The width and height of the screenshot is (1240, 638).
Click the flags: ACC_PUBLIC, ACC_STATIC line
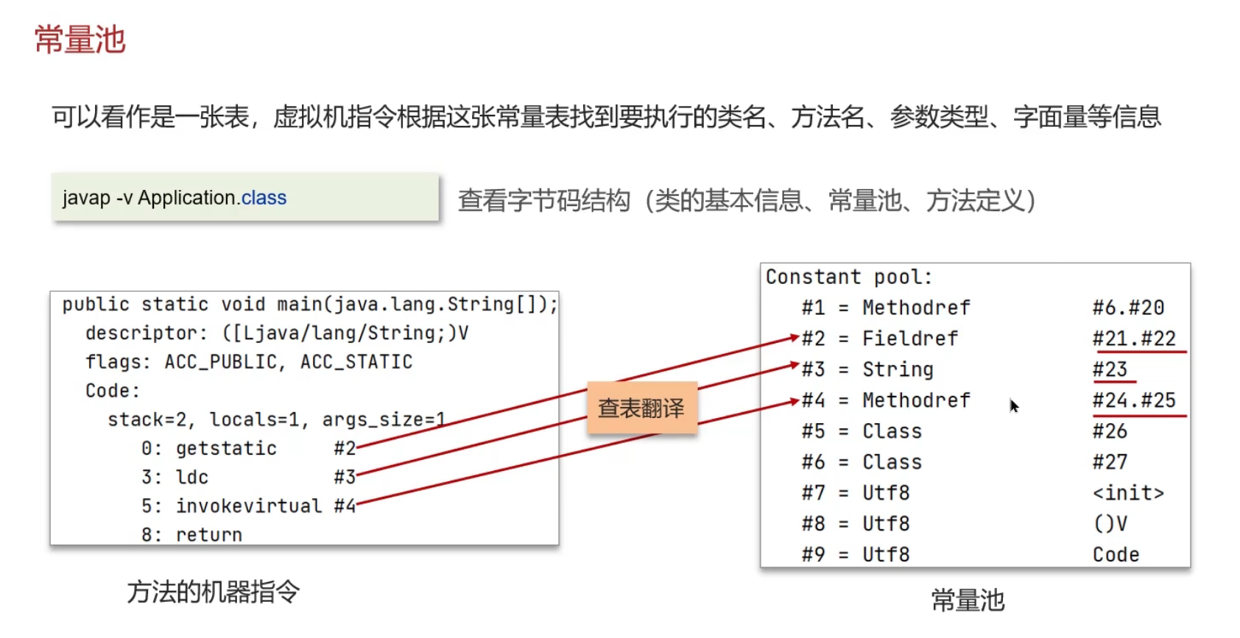[x=249, y=362]
